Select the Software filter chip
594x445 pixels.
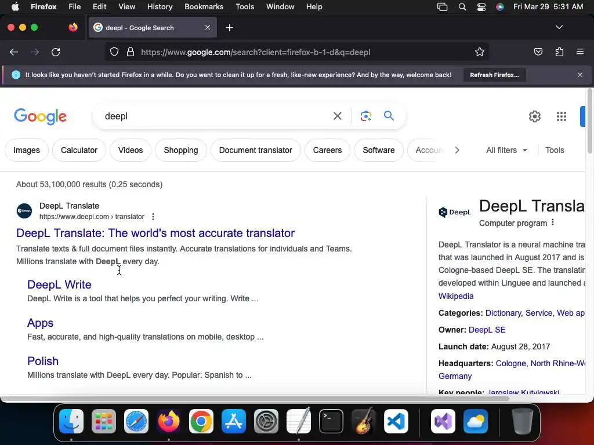(378, 150)
